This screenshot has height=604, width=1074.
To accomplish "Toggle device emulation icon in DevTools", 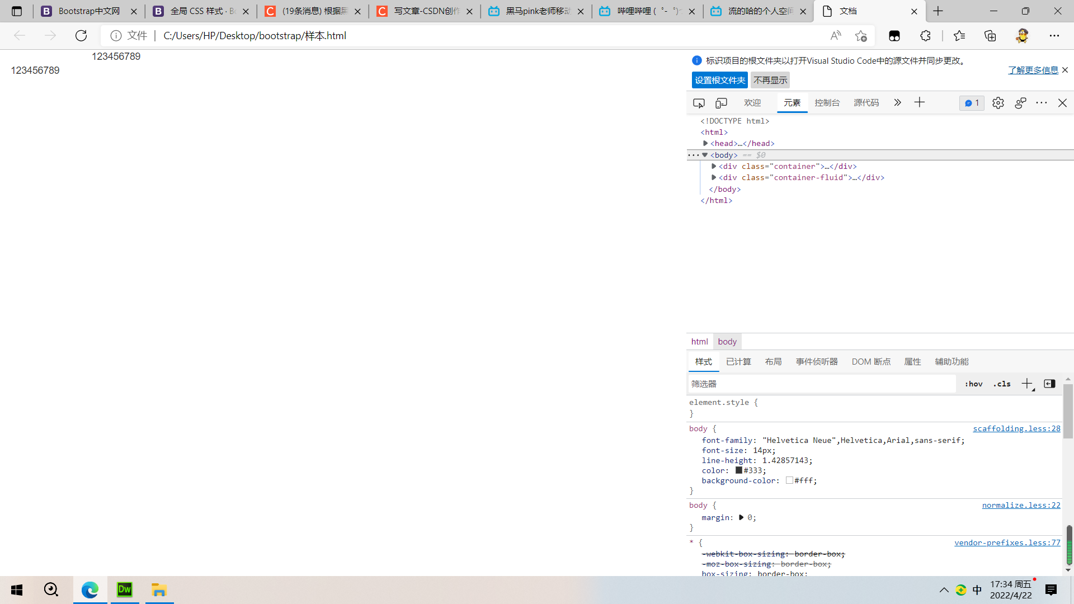I will (x=721, y=103).
